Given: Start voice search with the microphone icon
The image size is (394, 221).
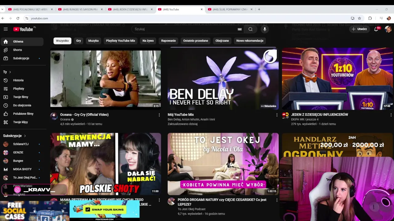Looking at the screenshot, I should (x=265, y=29).
